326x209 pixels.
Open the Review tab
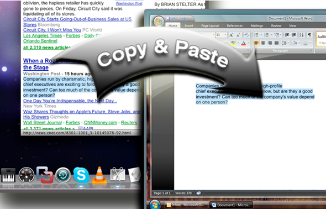click(x=276, y=26)
